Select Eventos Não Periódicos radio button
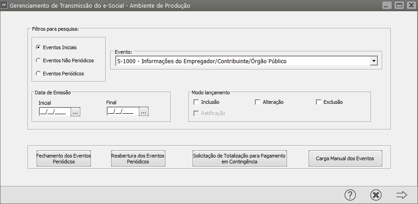The image size is (418, 204). pyautogui.click(x=38, y=60)
